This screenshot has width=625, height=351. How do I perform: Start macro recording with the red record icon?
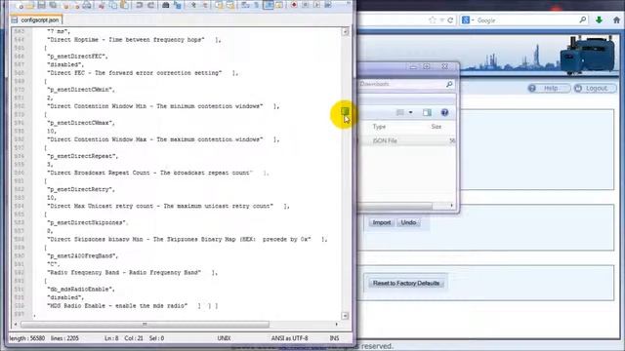click(x=294, y=5)
